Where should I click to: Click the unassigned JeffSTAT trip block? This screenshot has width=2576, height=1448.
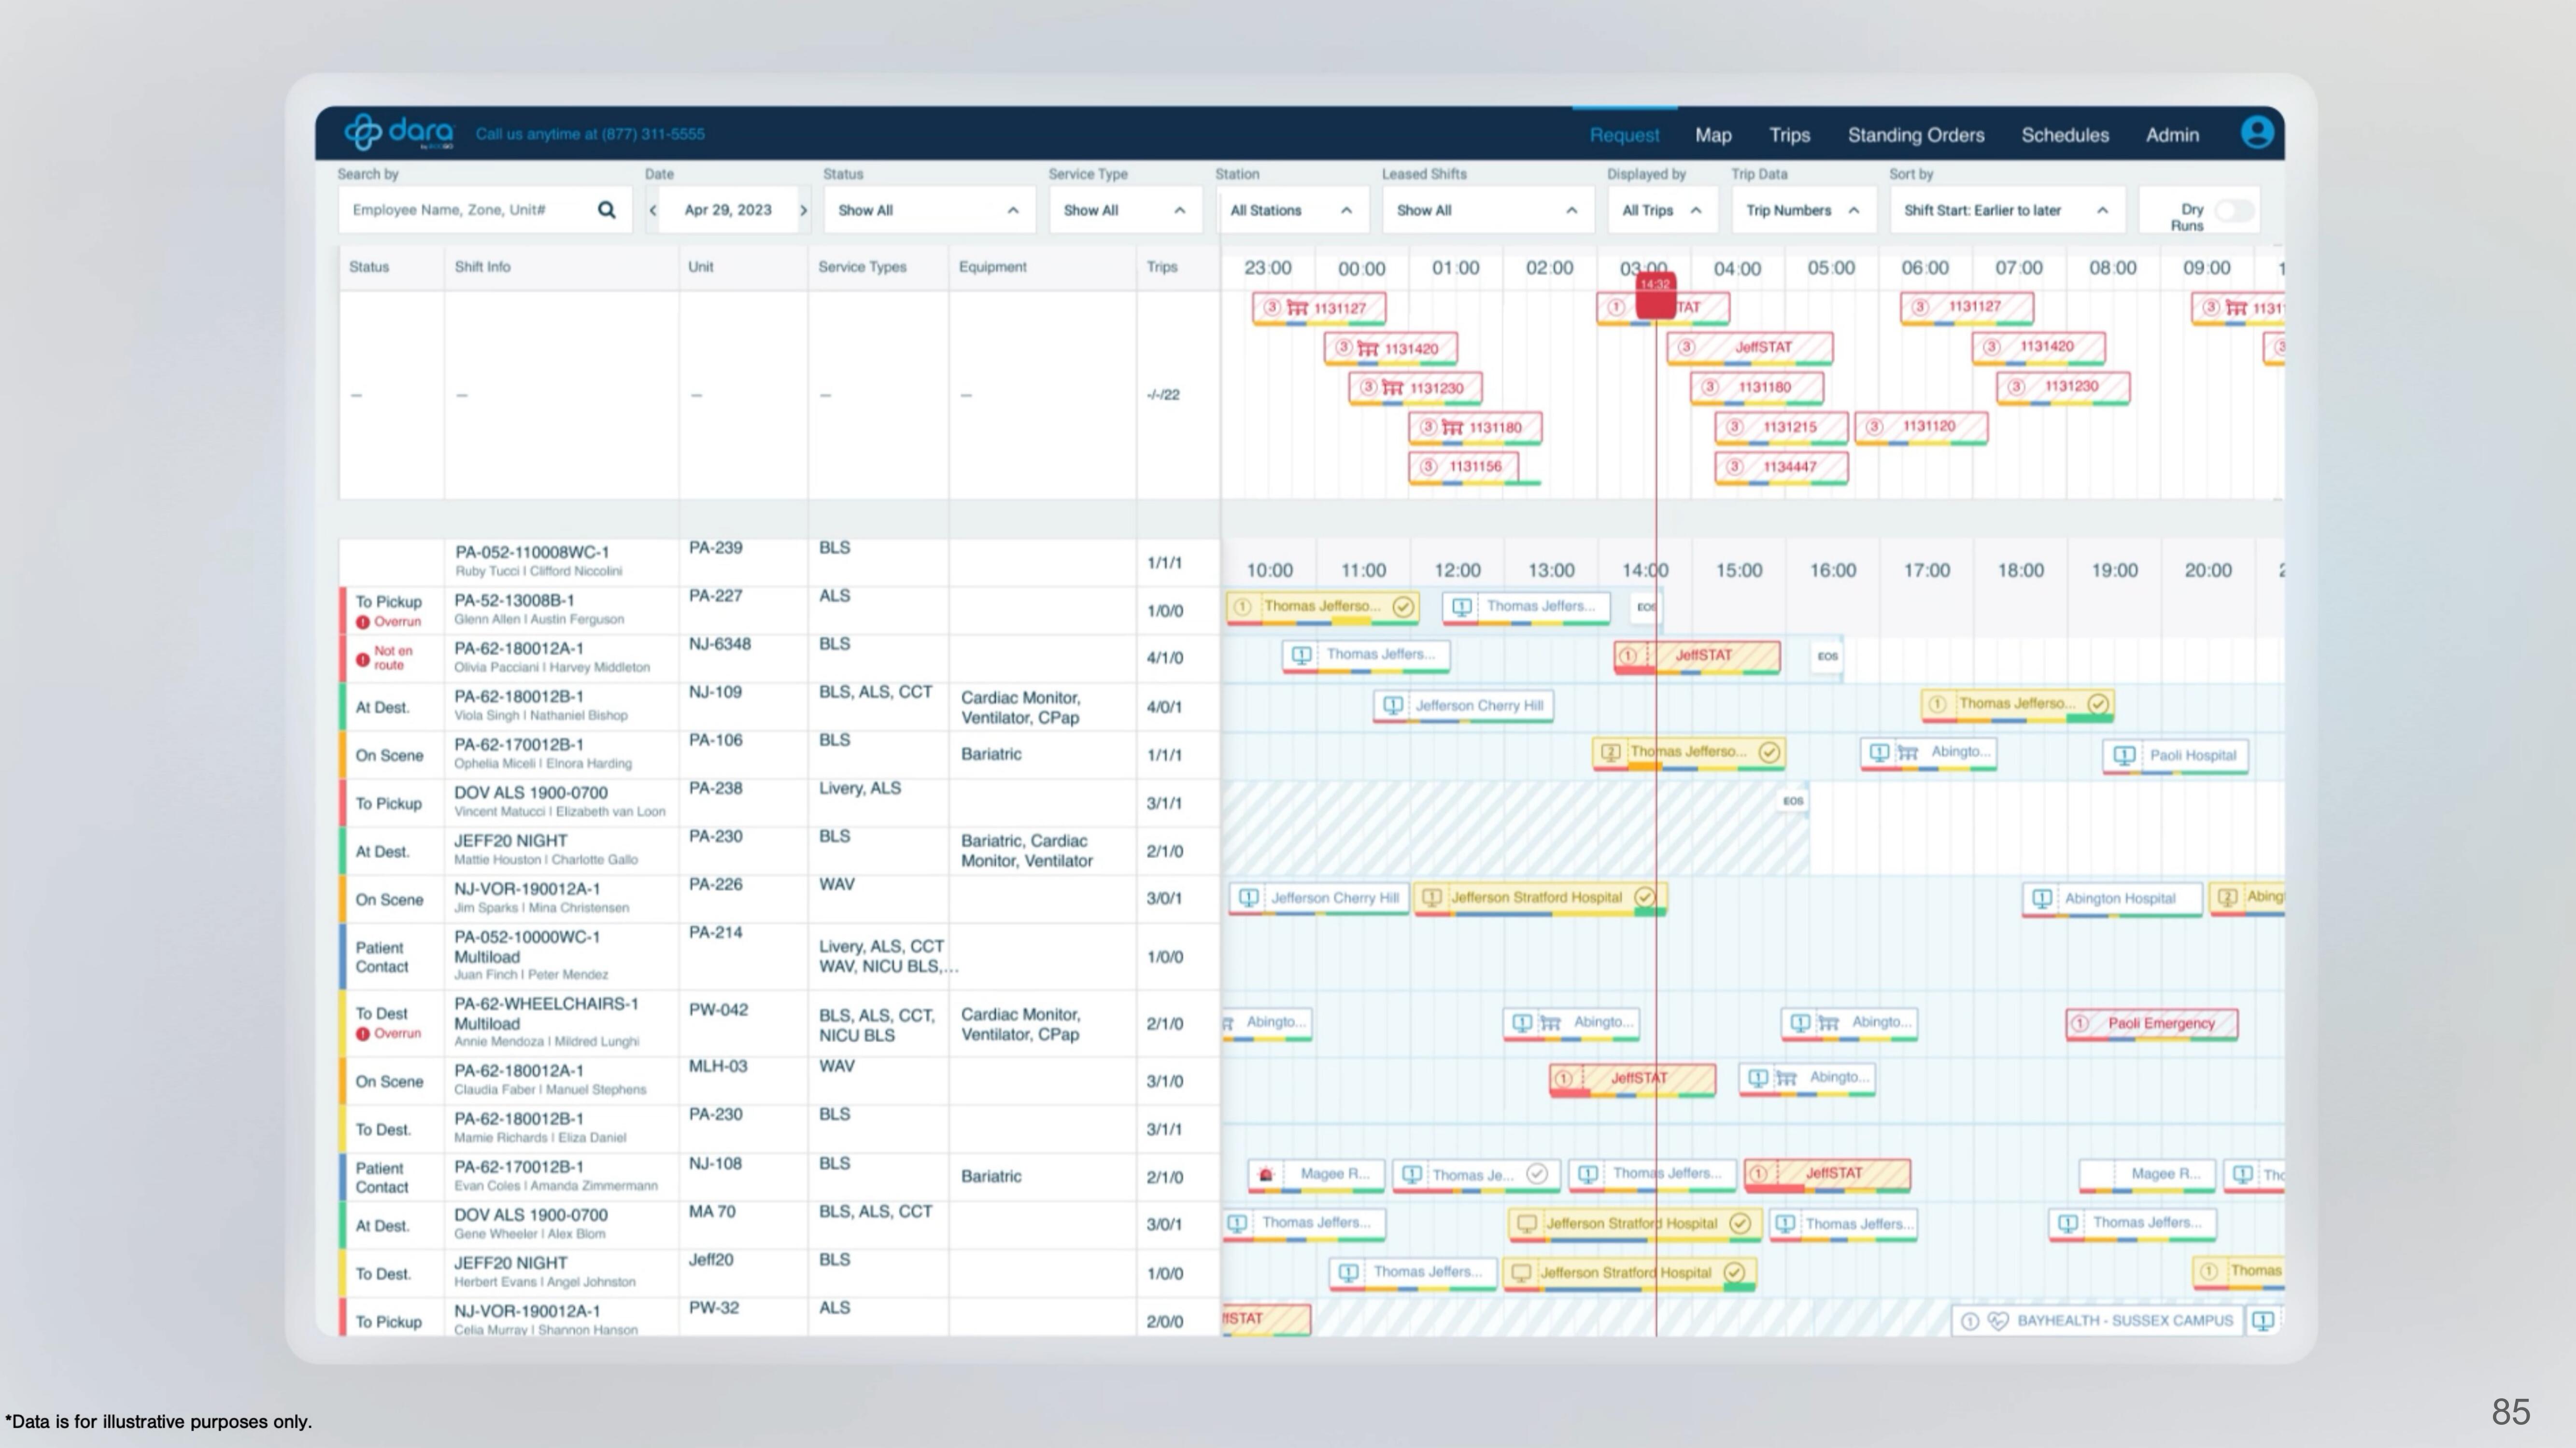[1750, 347]
